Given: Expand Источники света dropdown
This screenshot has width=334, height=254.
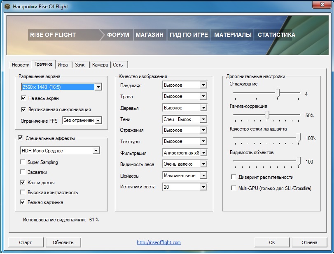Looking at the screenshot, I should pos(203,187).
